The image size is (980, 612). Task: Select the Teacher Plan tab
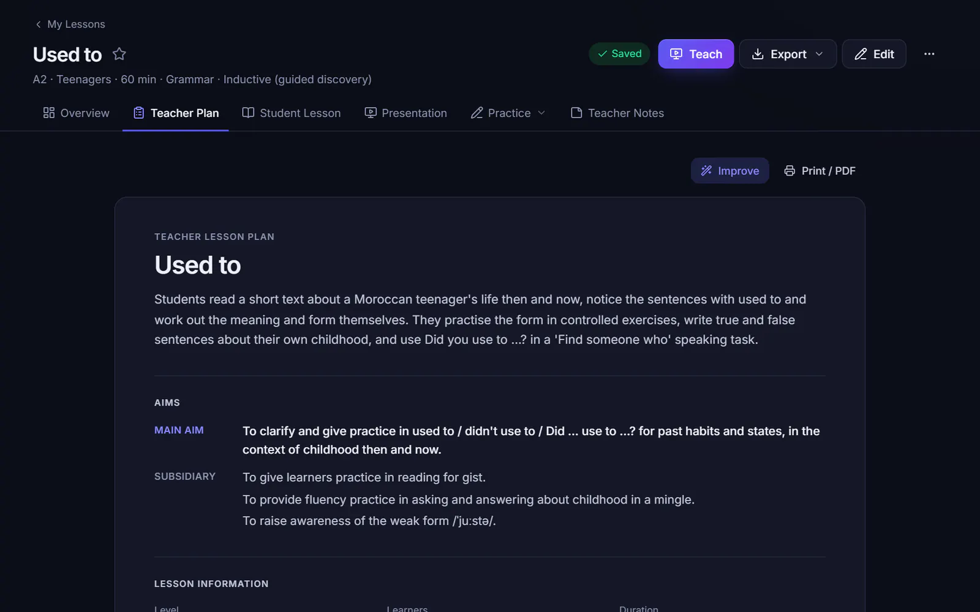tap(176, 113)
